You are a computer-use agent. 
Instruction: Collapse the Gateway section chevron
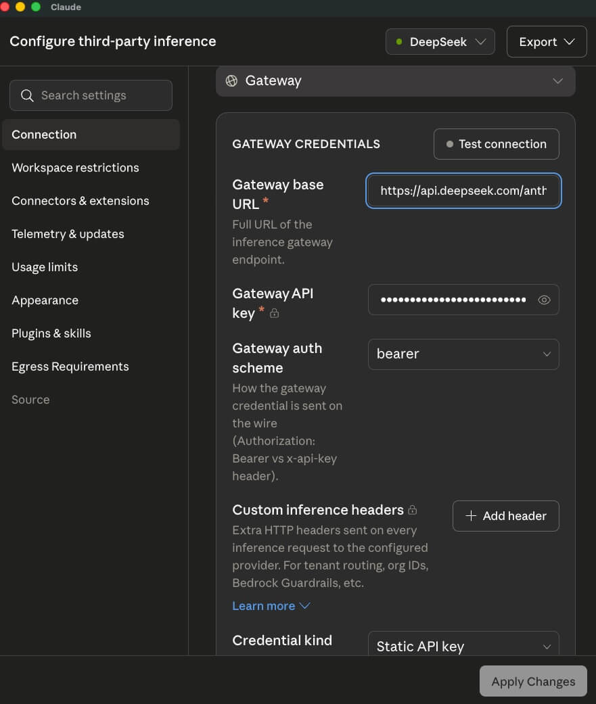point(558,81)
